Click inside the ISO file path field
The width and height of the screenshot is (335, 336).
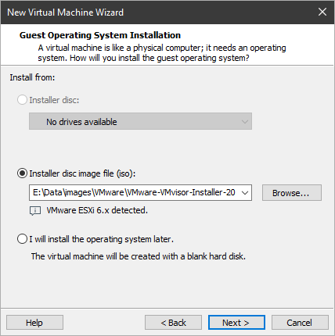(135, 193)
